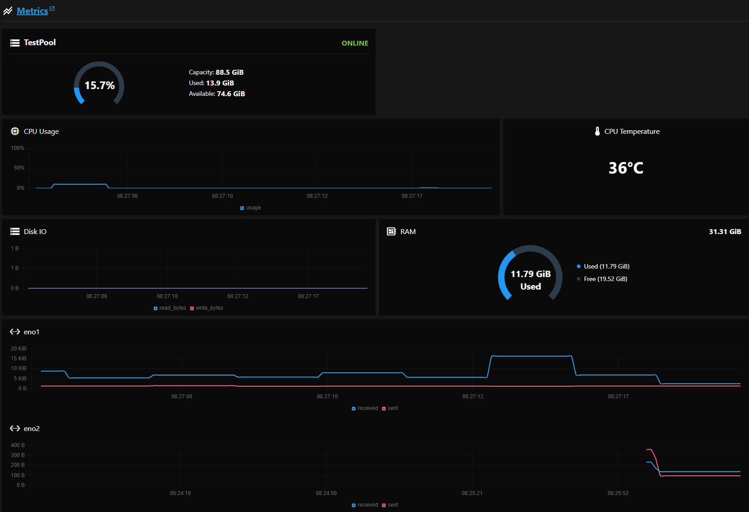The height and width of the screenshot is (512, 749).
Task: Click the CPU Usage chip icon
Action: tap(15, 131)
